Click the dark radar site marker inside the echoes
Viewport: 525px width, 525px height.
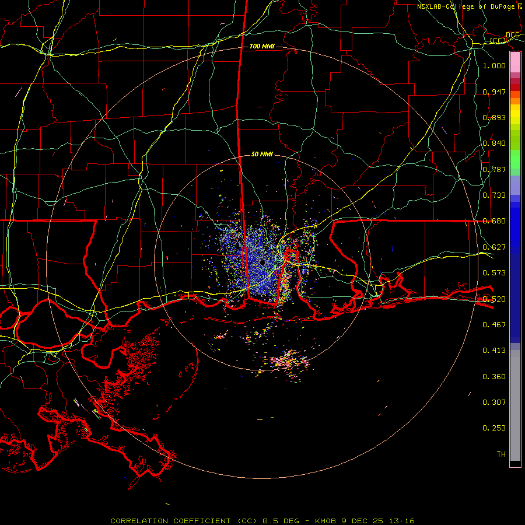[262, 262]
